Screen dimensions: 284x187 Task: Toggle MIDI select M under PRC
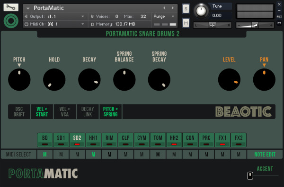[x=206, y=154]
